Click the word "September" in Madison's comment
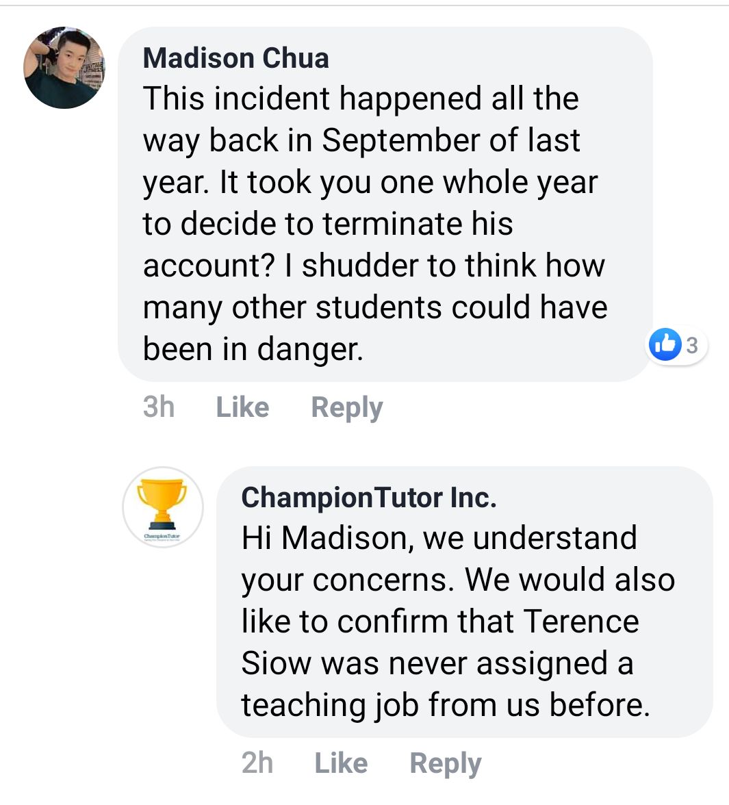Screen dimensions: 729x805 401,142
